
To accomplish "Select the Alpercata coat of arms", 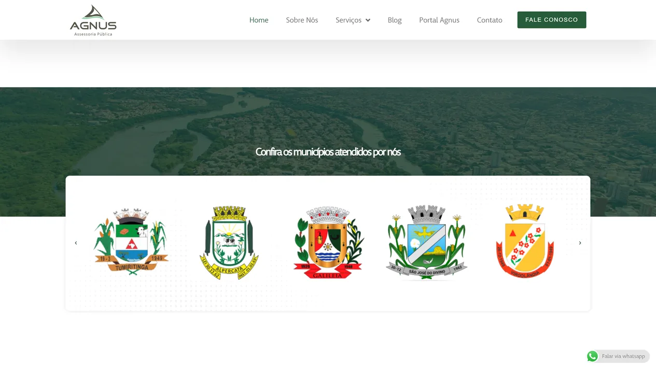I will point(229,243).
